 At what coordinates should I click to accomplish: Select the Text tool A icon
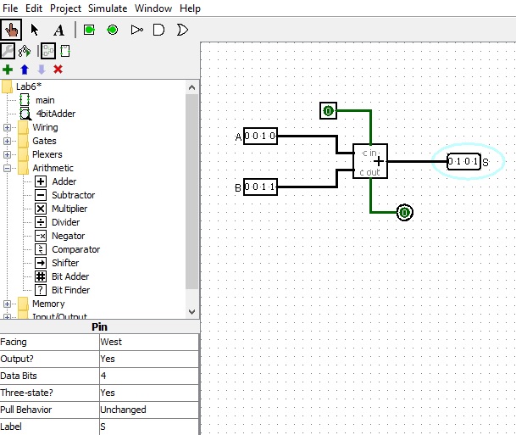point(58,31)
